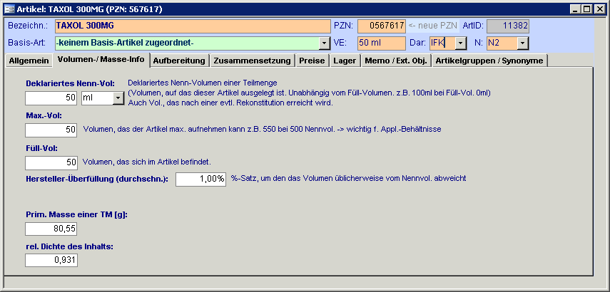Image resolution: width=610 pixels, height=292 pixels.
Task: Click the Prim. Masse einer TM field 80,55
Action: pos(51,229)
